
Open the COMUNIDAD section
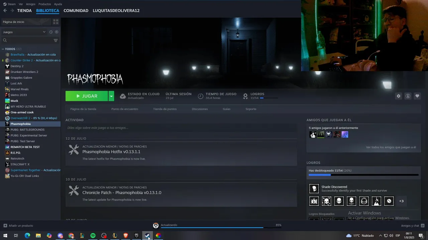point(76,11)
